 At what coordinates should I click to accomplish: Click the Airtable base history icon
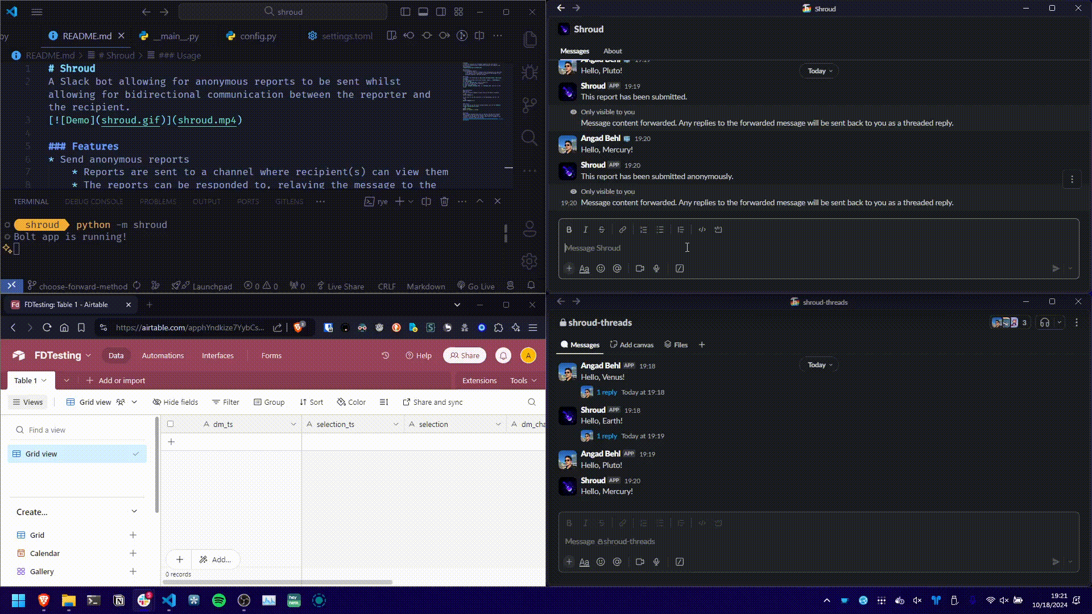point(386,356)
